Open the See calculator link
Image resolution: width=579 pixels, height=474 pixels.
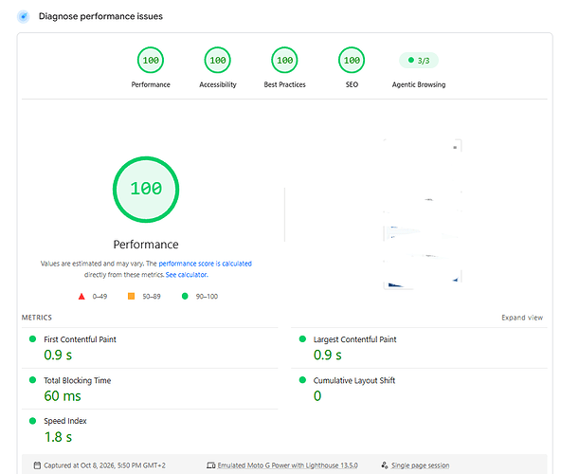click(x=187, y=275)
